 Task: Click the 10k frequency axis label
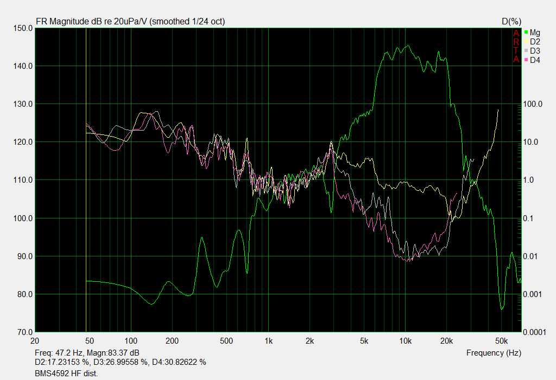click(x=405, y=341)
